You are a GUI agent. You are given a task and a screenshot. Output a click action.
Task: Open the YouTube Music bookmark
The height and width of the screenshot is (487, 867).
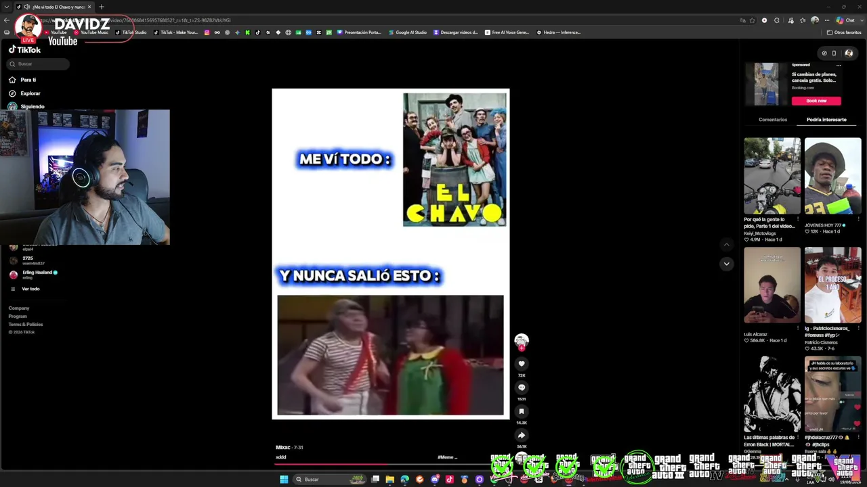coord(91,32)
